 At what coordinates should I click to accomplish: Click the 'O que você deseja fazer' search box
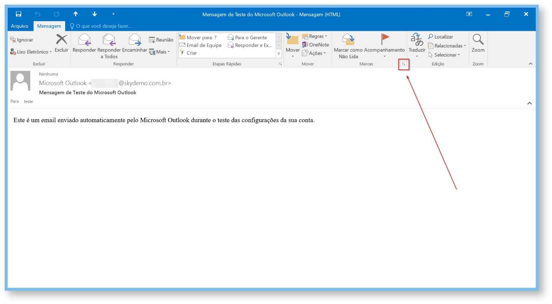[100, 26]
